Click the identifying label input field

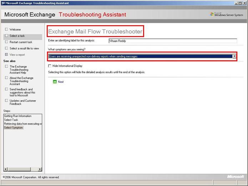[x=173, y=41]
